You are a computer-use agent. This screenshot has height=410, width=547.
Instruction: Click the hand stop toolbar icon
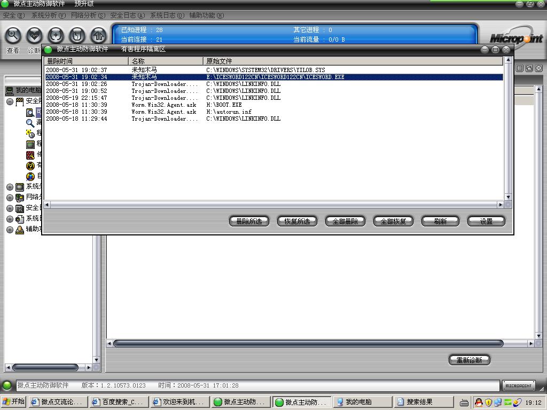[x=77, y=36]
